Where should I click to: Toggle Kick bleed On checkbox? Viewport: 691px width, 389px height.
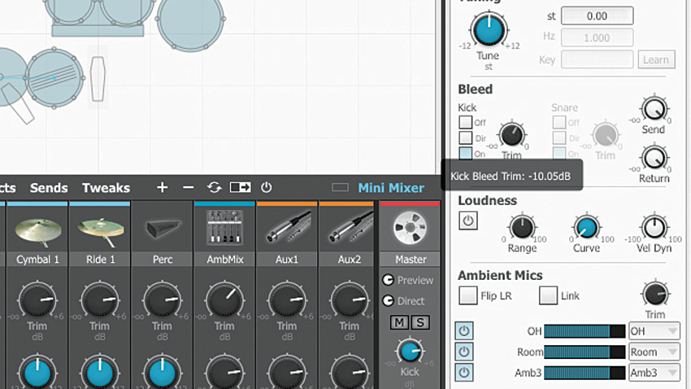pos(465,153)
